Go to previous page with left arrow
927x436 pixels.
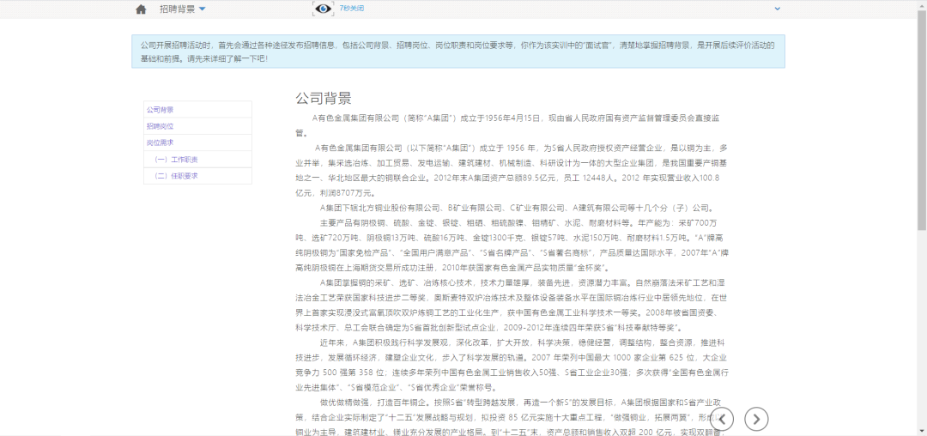point(724,419)
